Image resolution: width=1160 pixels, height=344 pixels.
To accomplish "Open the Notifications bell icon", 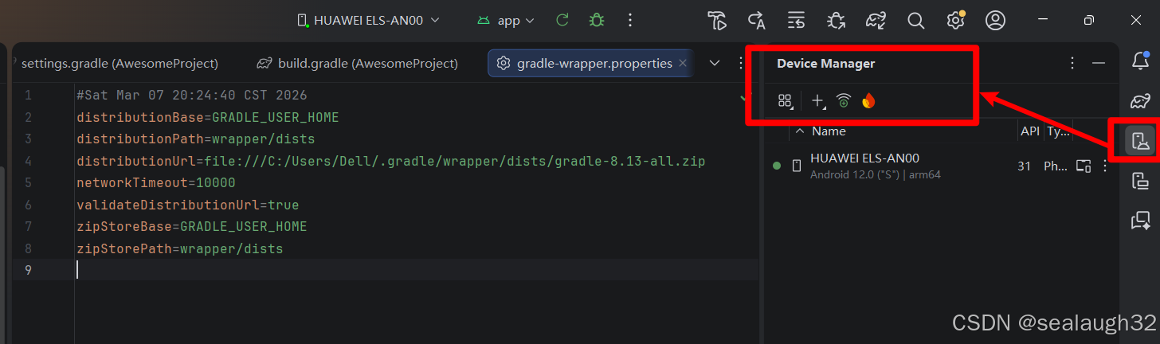I will [1140, 61].
